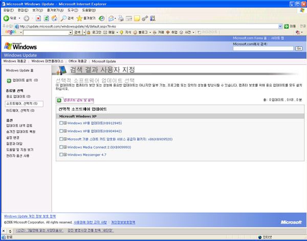
Task: Open the 즐겨찾기(A) menu
Action: tap(55, 10)
